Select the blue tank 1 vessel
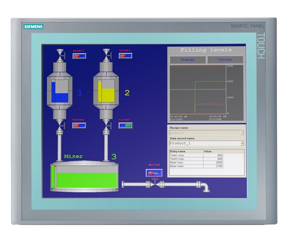This screenshot has height=239, width=286. [x=60, y=91]
